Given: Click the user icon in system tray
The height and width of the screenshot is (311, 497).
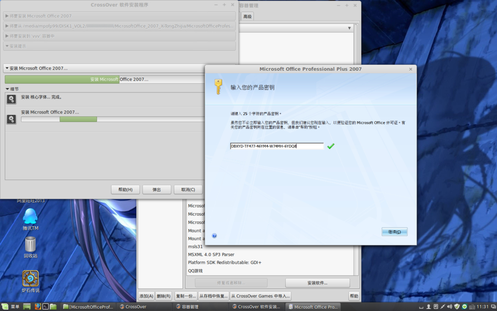Looking at the screenshot, I should click(428, 307).
